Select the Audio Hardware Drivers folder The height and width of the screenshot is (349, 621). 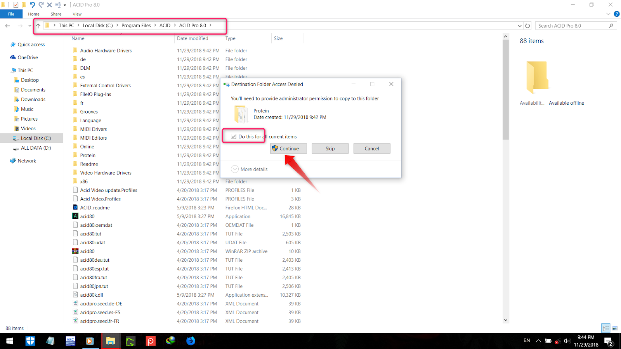click(106, 51)
